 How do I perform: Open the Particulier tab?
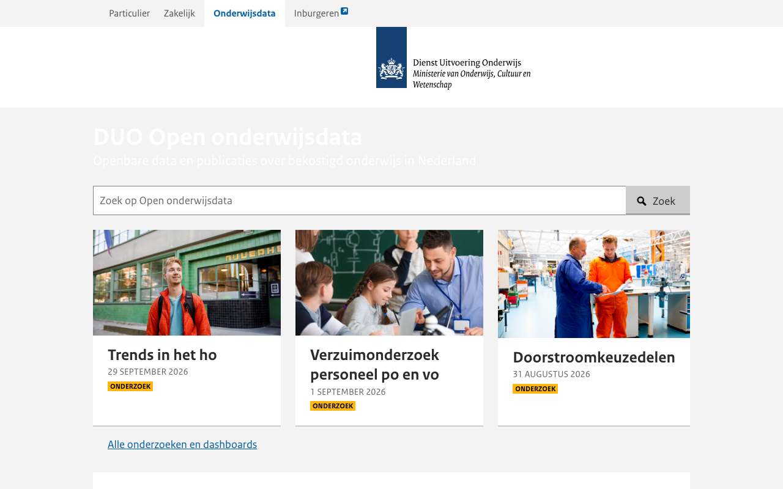point(129,13)
